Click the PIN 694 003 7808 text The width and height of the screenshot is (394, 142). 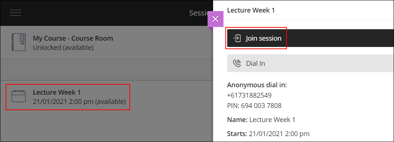(x=254, y=106)
